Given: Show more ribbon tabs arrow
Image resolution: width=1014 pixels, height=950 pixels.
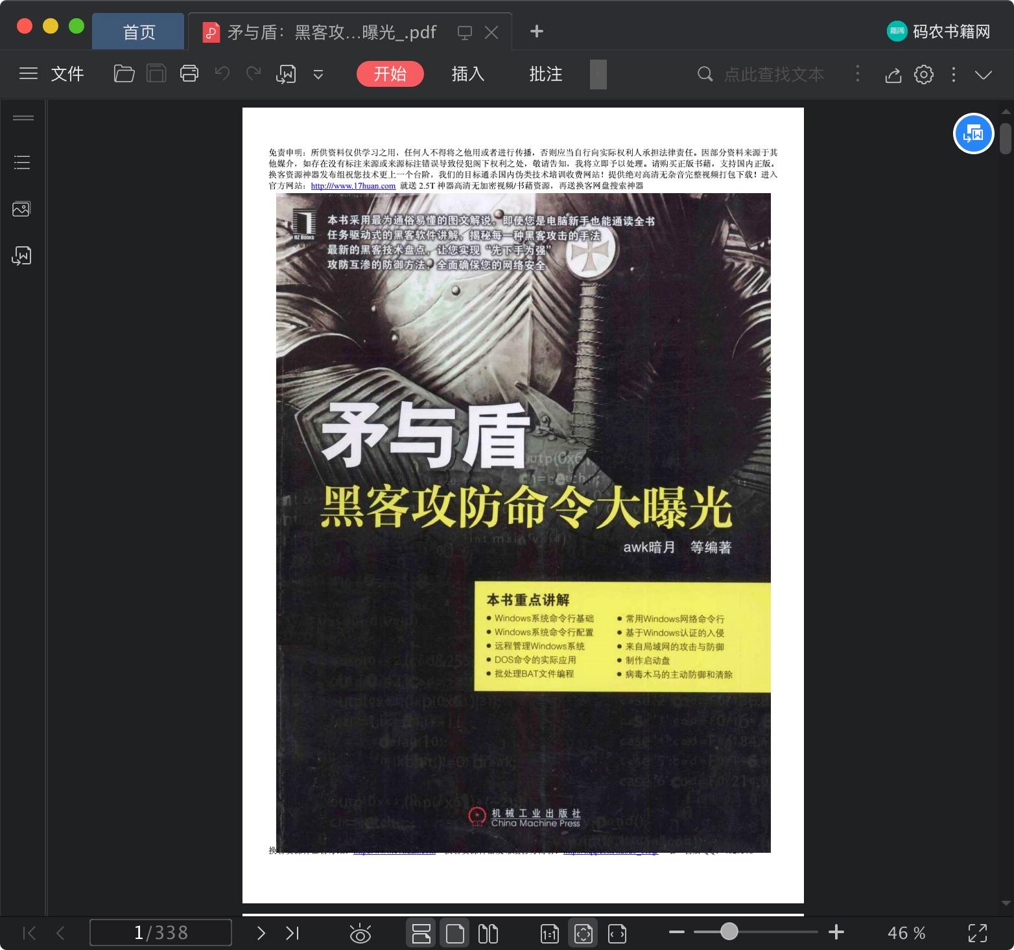Looking at the screenshot, I should (598, 75).
